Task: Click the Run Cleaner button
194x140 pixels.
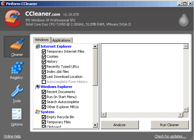Action: point(170,125)
